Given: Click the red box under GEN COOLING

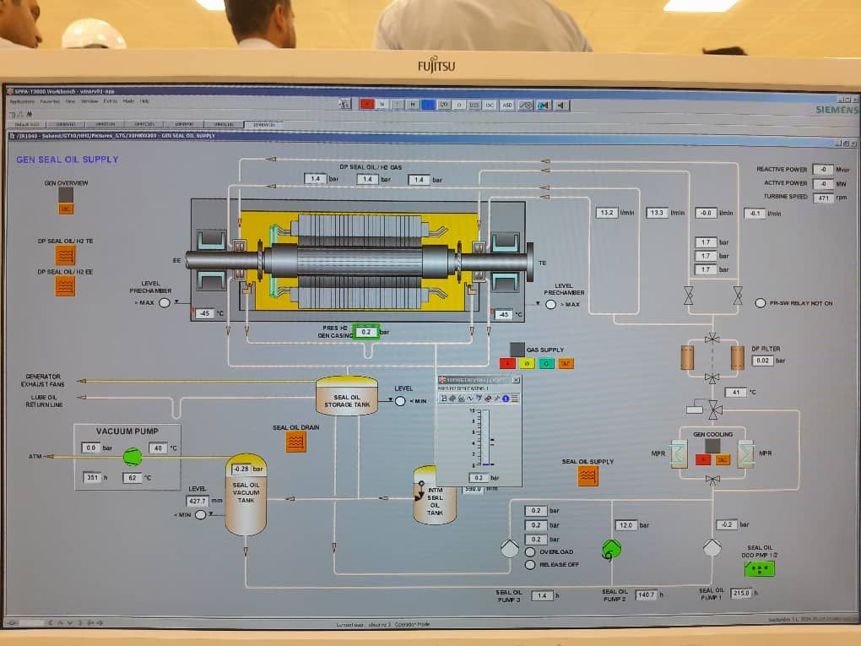Looking at the screenshot, I should tap(703, 459).
